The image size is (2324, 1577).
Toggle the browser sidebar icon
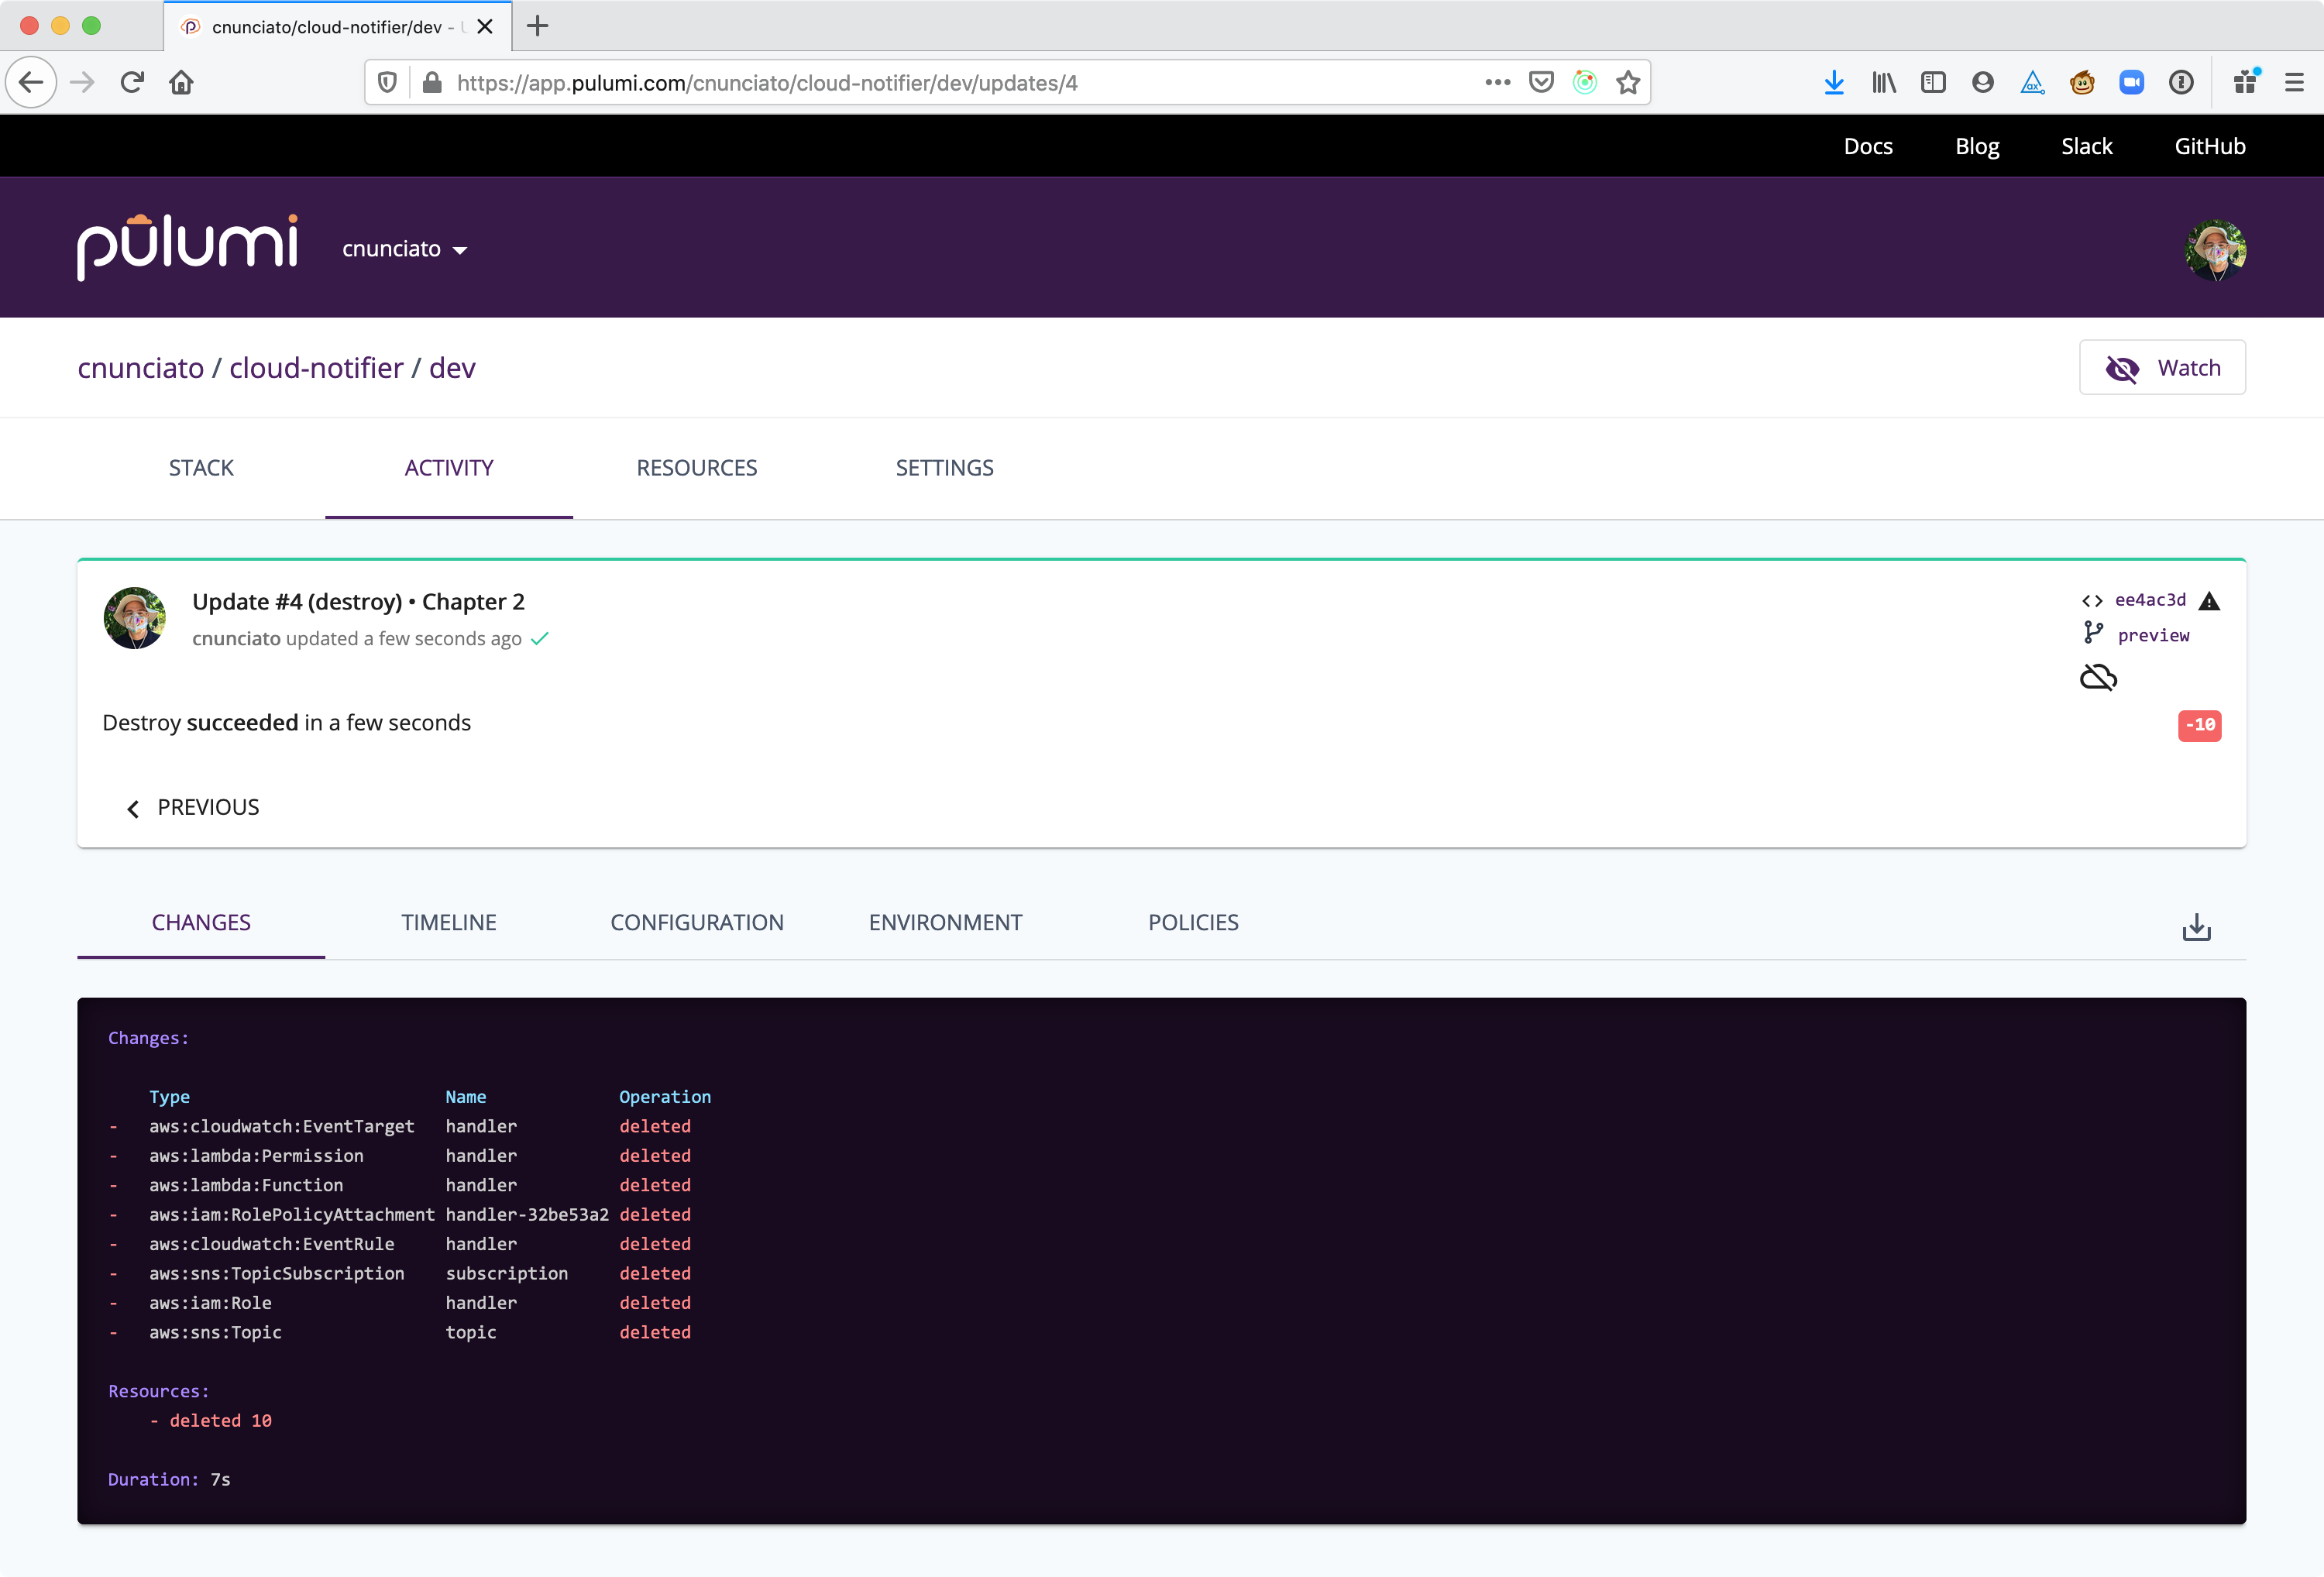point(1933,82)
